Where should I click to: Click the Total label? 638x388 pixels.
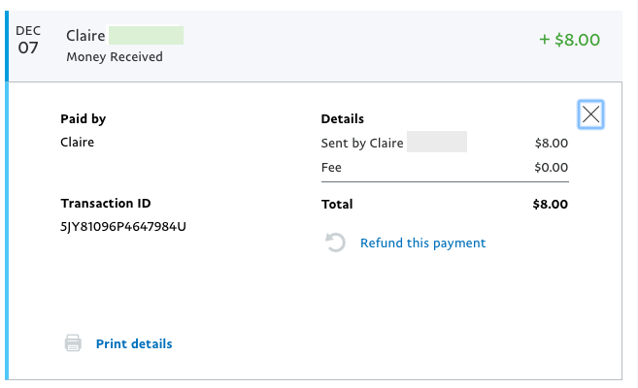[x=337, y=204]
